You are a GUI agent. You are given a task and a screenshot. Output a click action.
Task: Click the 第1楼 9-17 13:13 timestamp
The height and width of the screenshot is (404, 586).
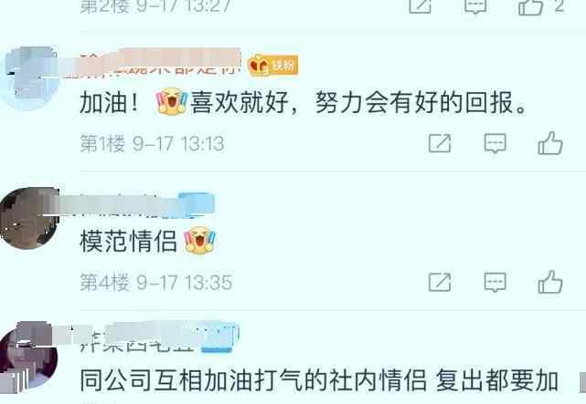click(x=152, y=143)
